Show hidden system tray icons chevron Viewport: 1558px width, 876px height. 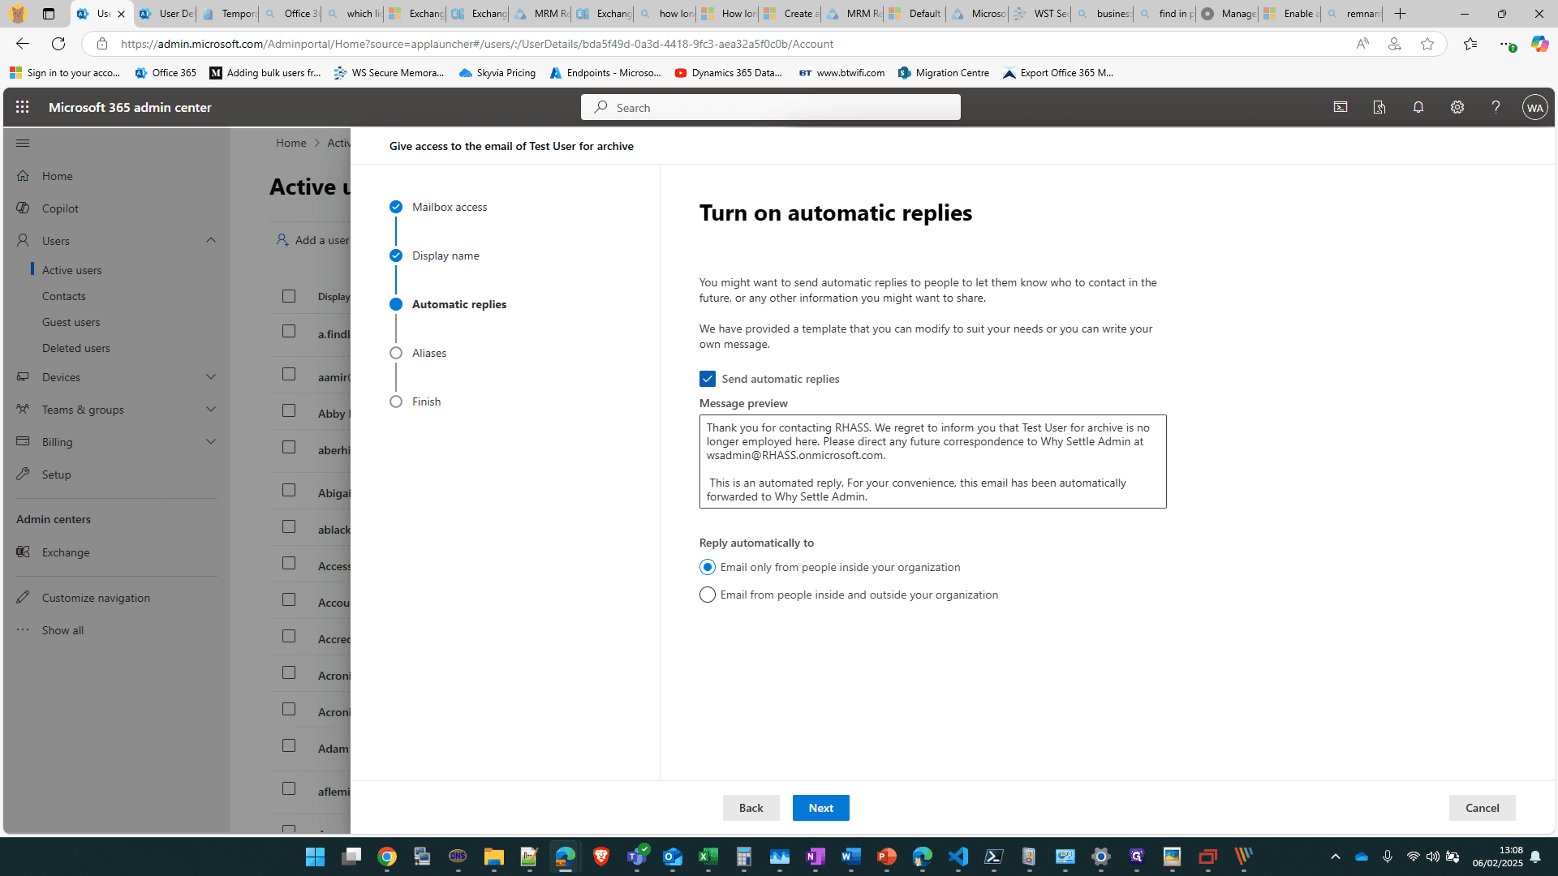[x=1335, y=857]
